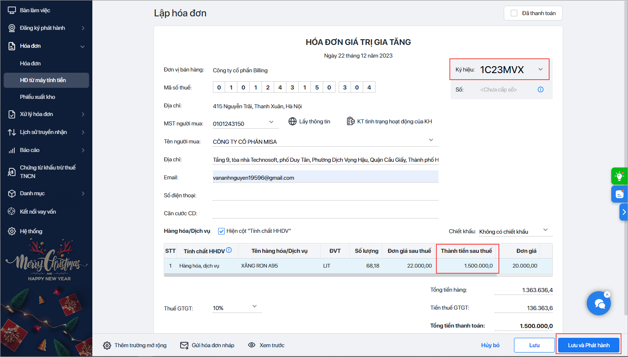The height and width of the screenshot is (357, 628).
Task: Open Phiếu xuất kho in sidebar
Action: (38, 97)
